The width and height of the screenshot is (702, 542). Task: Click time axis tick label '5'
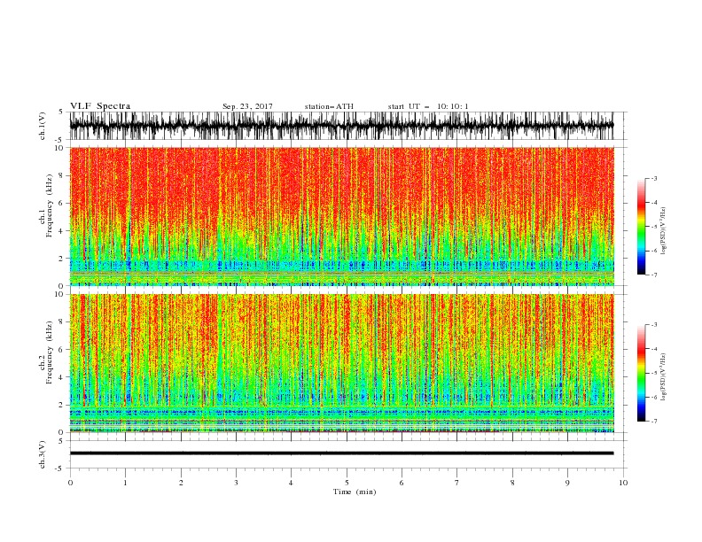click(347, 483)
